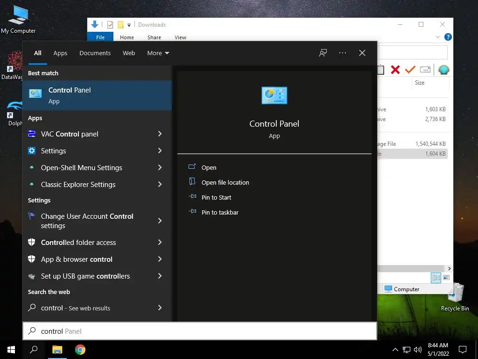The image size is (478, 359).
Task: Click Pin to taskbar action
Action: [220, 213]
